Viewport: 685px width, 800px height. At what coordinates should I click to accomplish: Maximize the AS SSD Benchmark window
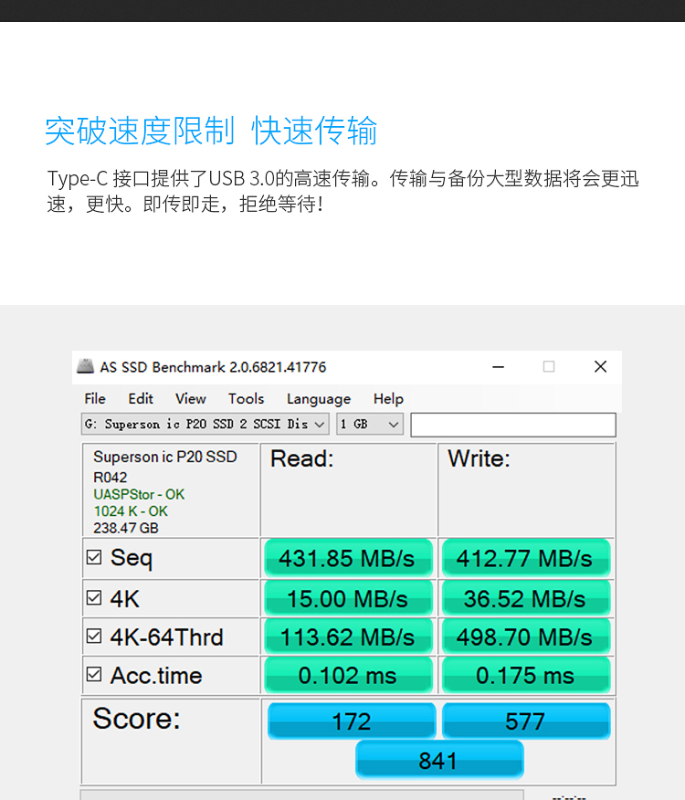coord(549,367)
